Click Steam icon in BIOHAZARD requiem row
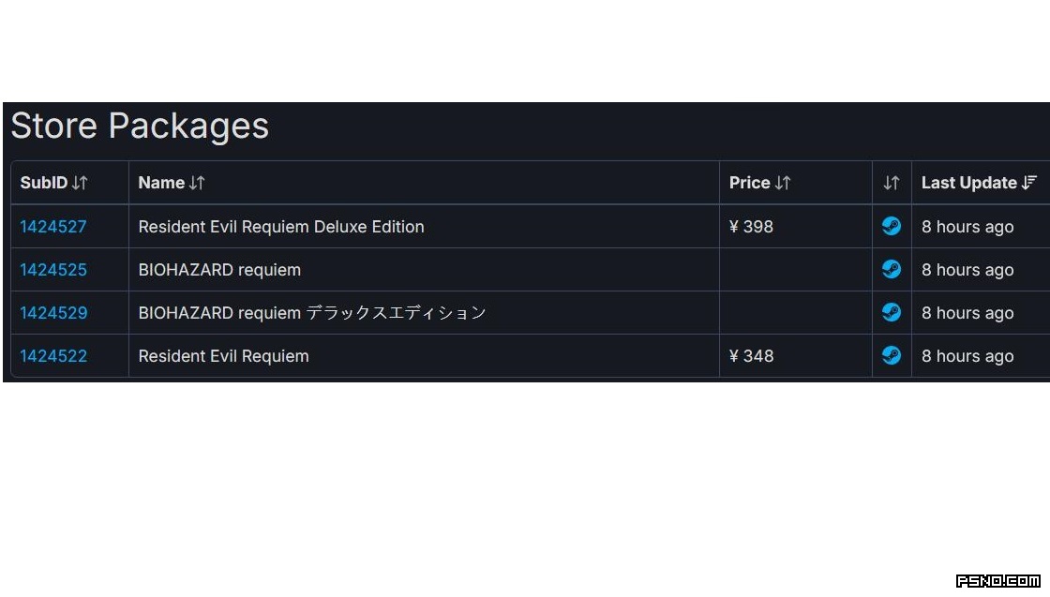This screenshot has width=1050, height=597. click(x=891, y=270)
